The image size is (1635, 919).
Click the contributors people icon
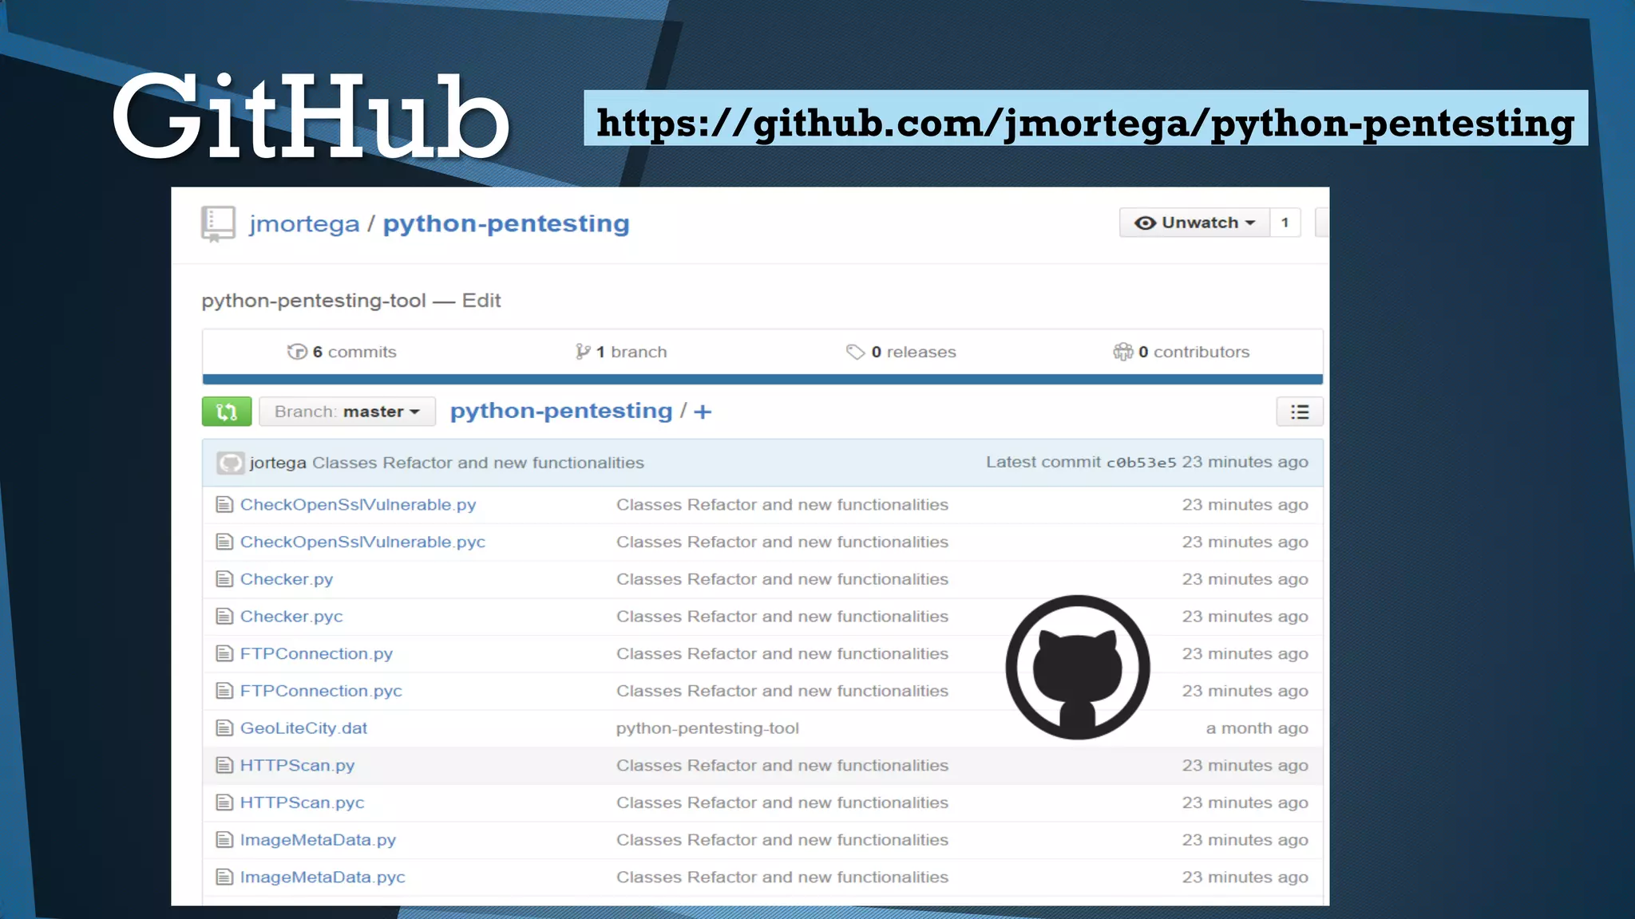[1123, 352]
